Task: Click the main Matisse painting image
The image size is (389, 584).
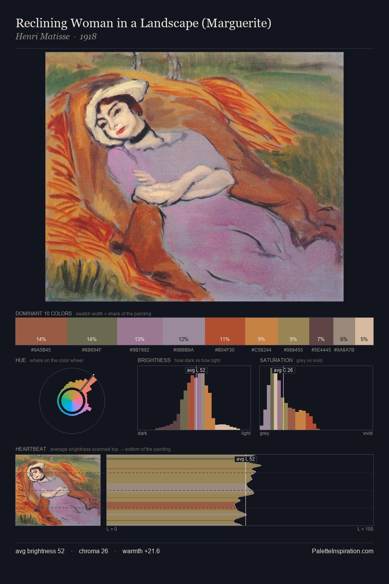Action: (194, 177)
